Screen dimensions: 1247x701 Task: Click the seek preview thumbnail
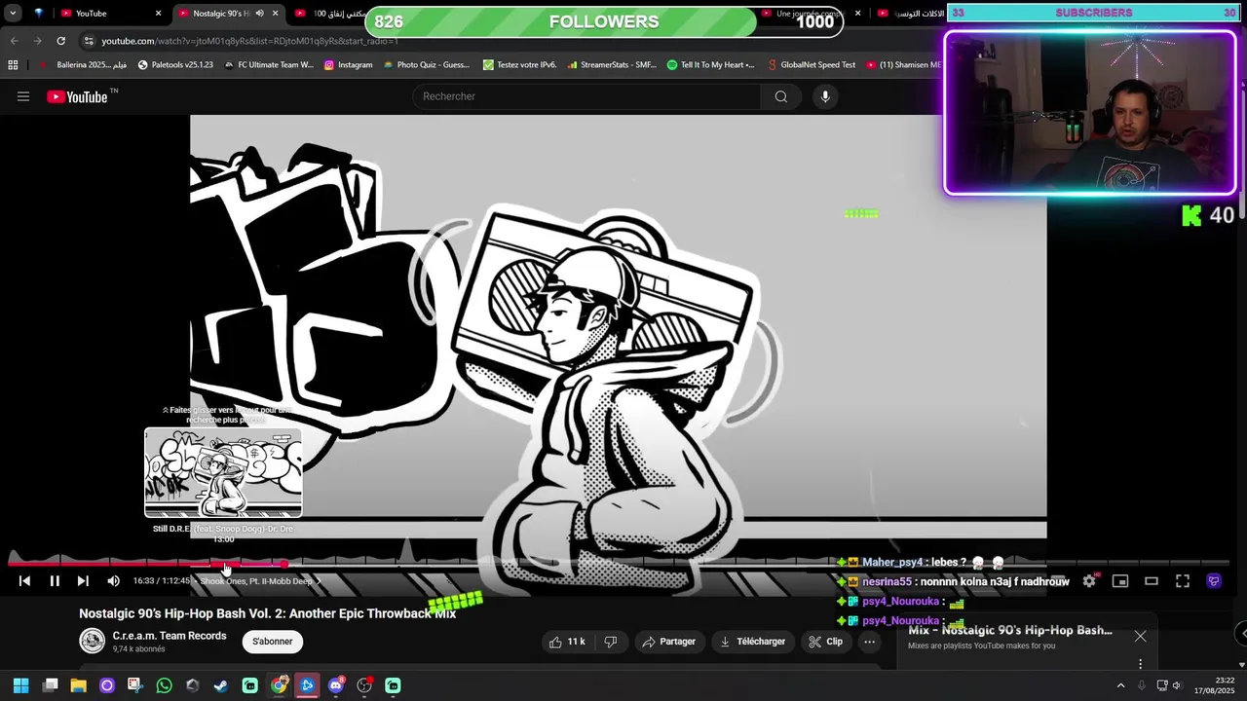click(x=223, y=473)
